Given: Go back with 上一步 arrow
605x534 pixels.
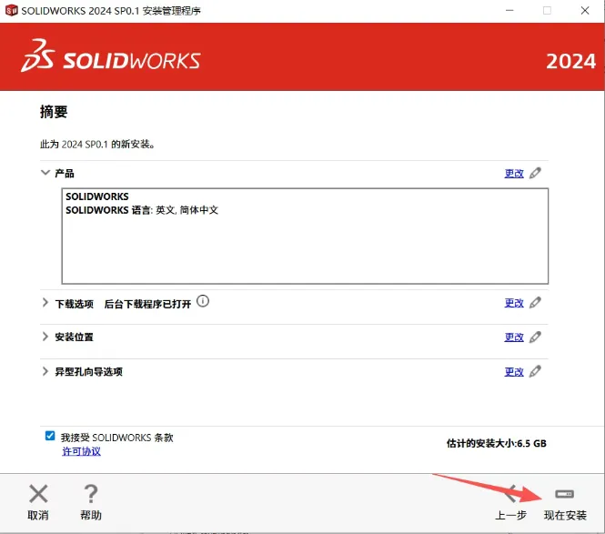Looking at the screenshot, I should [510, 493].
